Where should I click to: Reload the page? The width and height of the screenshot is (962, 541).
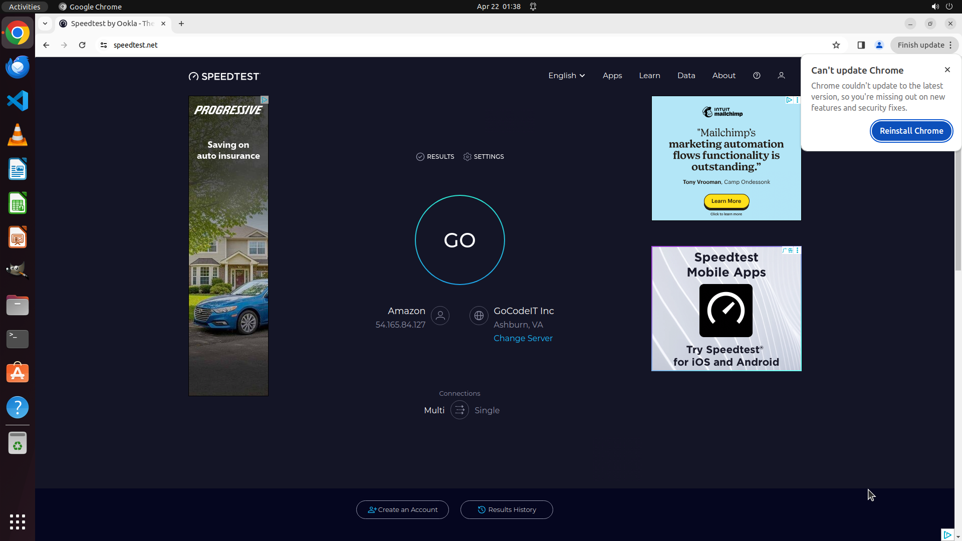(x=82, y=45)
